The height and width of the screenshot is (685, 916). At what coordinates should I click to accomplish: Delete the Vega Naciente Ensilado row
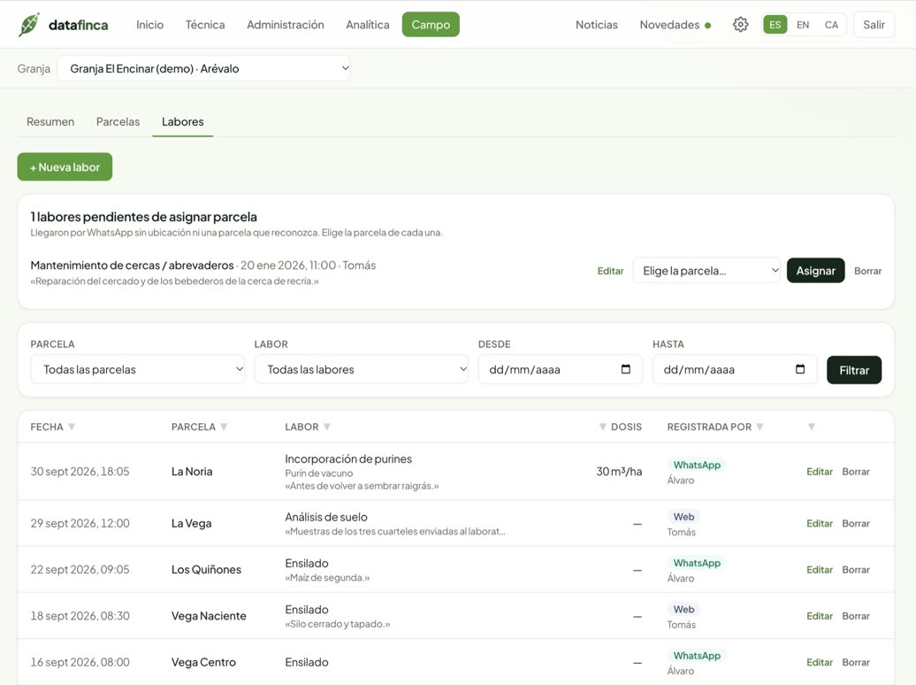pyautogui.click(x=856, y=615)
